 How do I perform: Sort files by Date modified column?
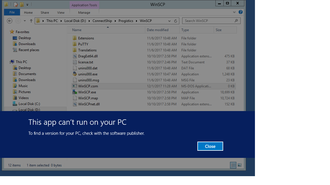point(158,30)
